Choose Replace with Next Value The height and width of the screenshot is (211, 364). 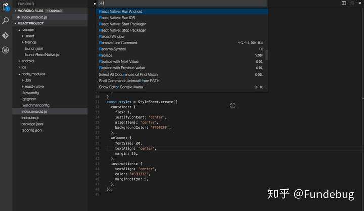pyautogui.click(x=182, y=62)
